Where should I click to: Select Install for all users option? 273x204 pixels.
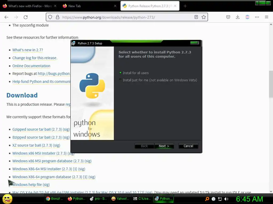tap(134, 73)
